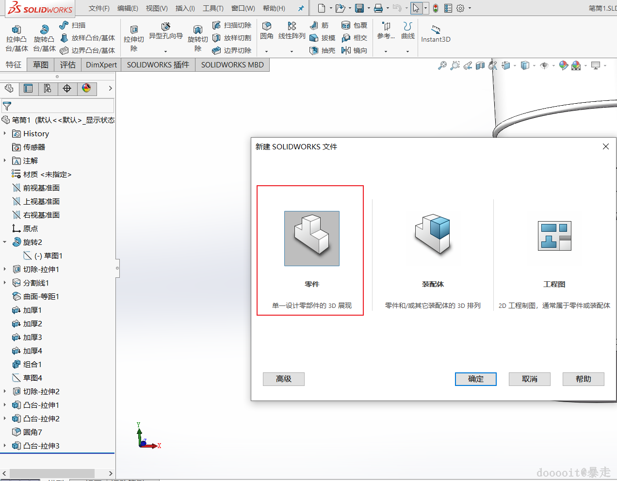Screen dimensions: 617x481
Task: Click the feature tree horizontal scrollbar
Action: 57,473
